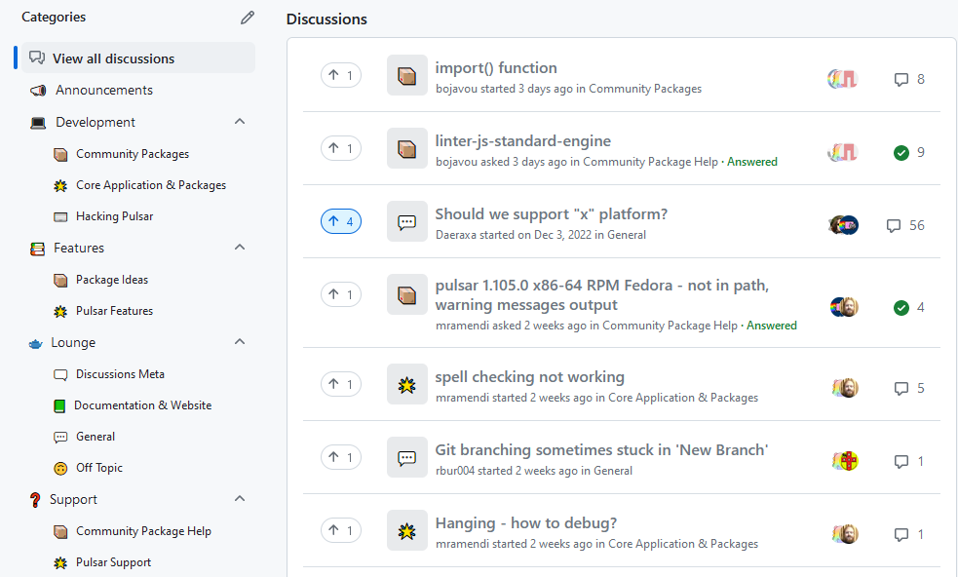Click participant avatars on import() function row
958x577 pixels.
click(843, 79)
